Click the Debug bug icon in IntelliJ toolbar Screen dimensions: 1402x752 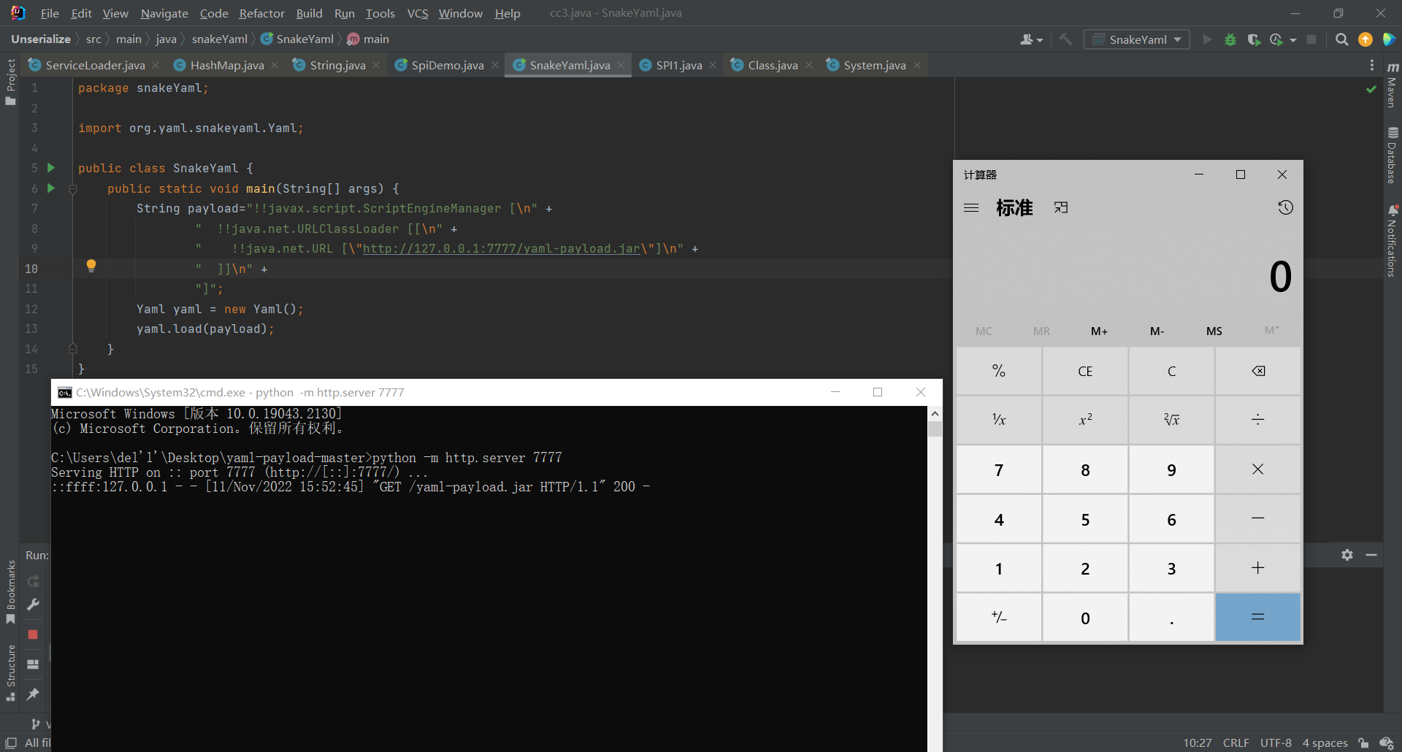point(1230,39)
